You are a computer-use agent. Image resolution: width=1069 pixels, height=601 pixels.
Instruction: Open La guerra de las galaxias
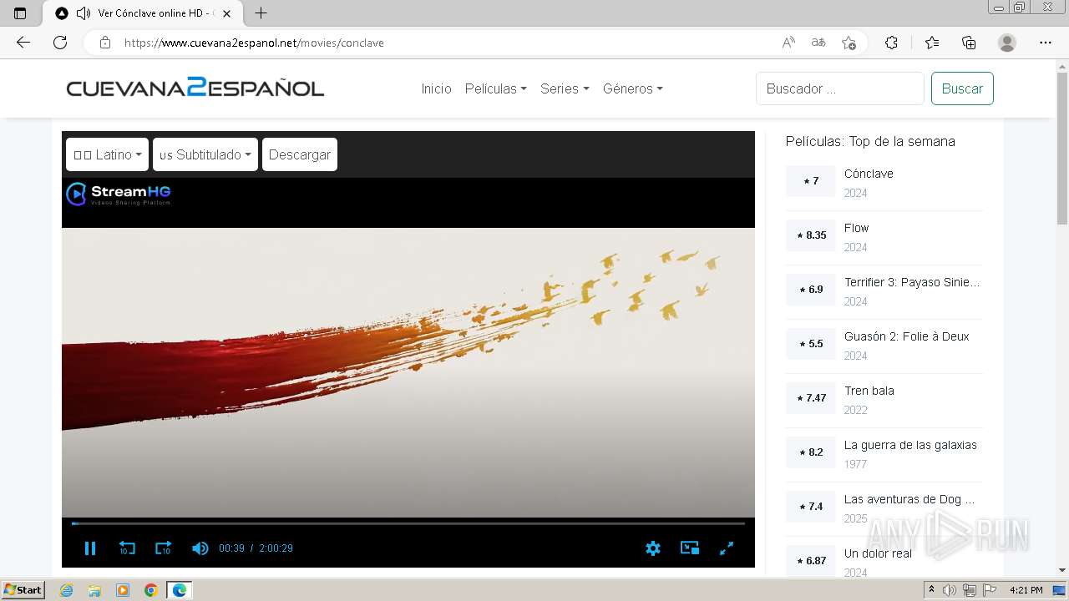click(910, 445)
